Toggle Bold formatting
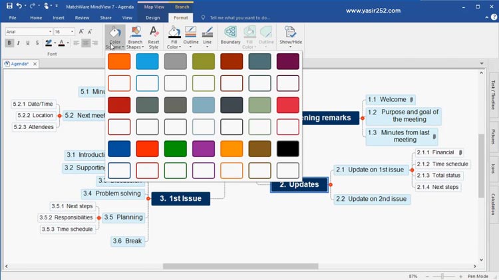The width and height of the screenshot is (499, 280). click(x=9, y=43)
